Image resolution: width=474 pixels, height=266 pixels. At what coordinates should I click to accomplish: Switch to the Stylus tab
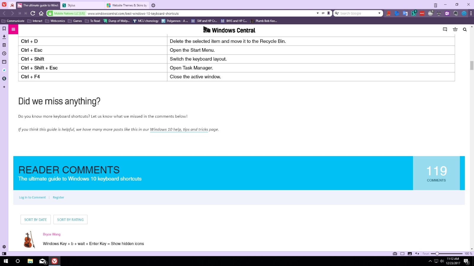click(82, 5)
